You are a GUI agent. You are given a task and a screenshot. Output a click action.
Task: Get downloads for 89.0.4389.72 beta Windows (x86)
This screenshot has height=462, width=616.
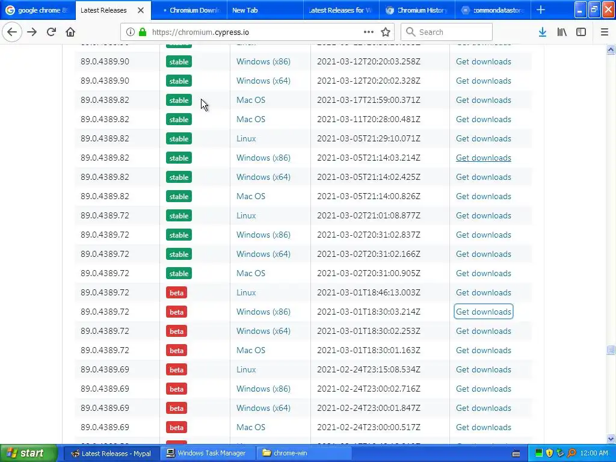click(483, 312)
